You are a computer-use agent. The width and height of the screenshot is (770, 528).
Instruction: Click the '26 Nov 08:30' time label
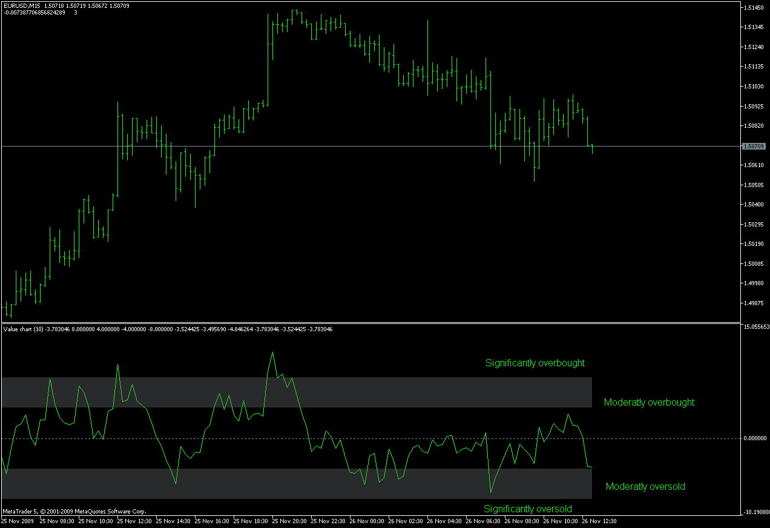click(x=522, y=521)
